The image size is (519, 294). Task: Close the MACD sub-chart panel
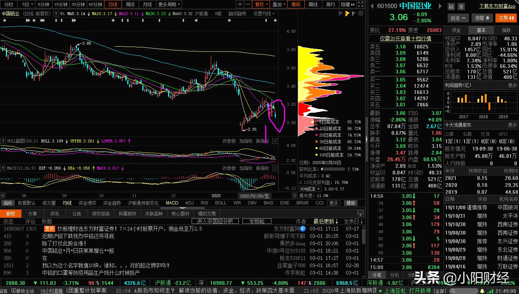coord(275,168)
